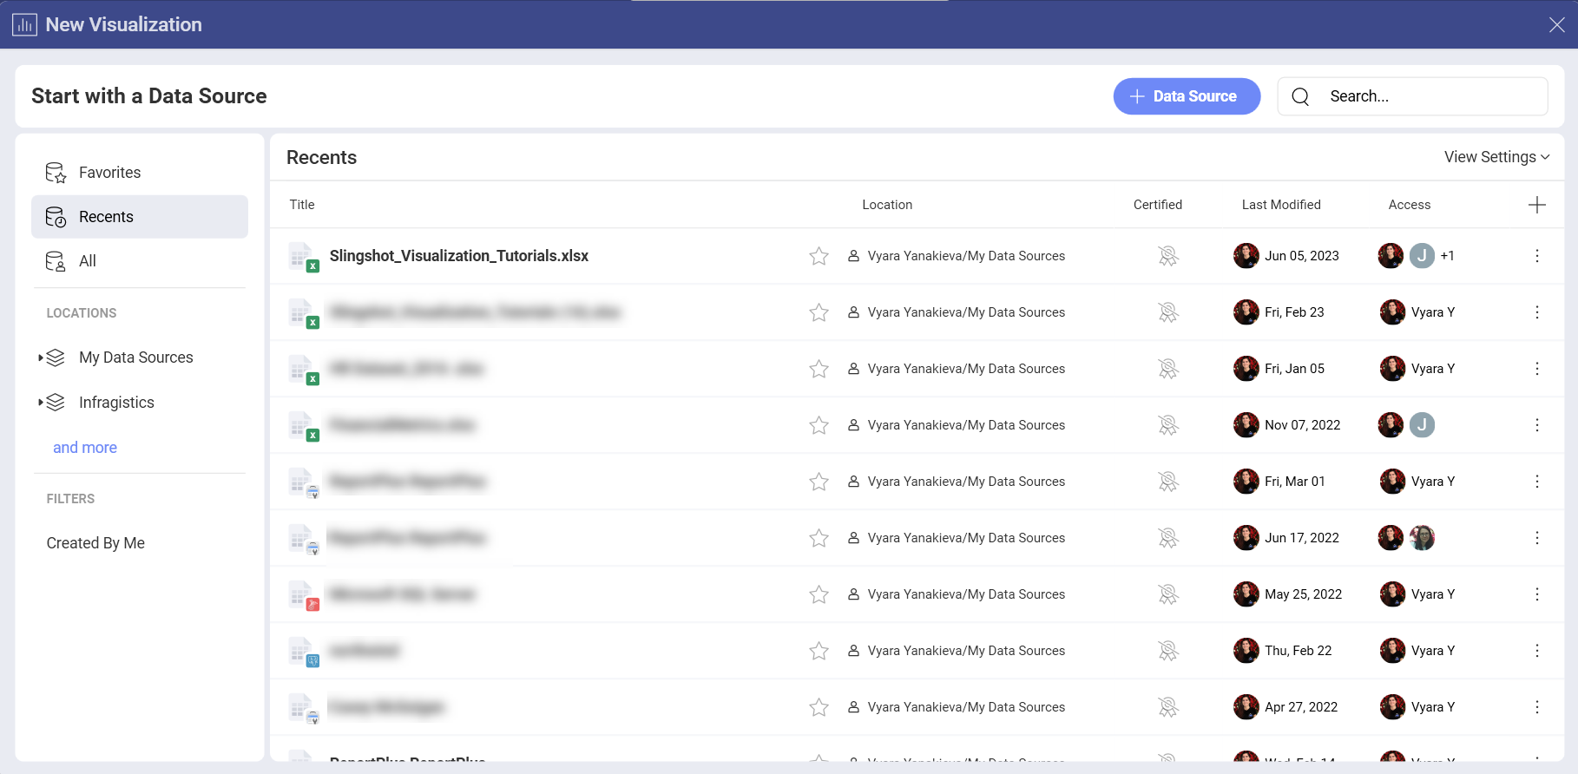Sort by Location column header
Screen dimensions: 1578x774
click(887, 205)
